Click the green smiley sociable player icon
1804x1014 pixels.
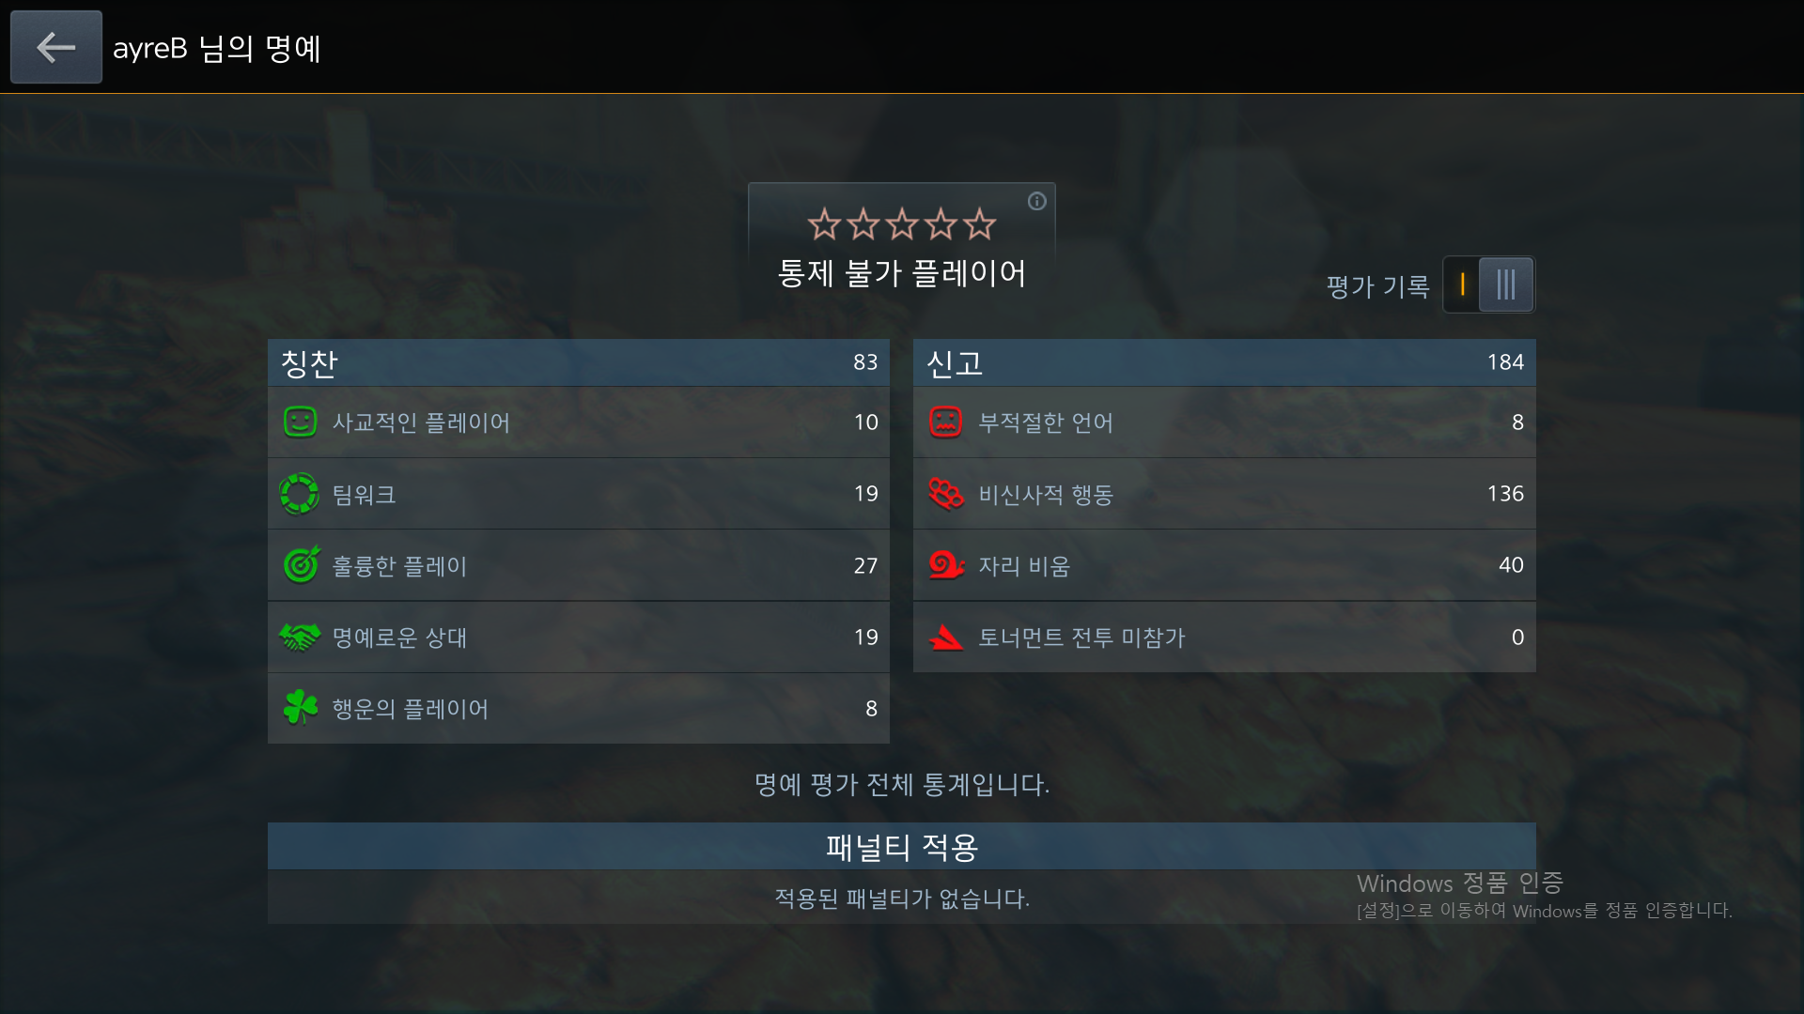click(300, 422)
